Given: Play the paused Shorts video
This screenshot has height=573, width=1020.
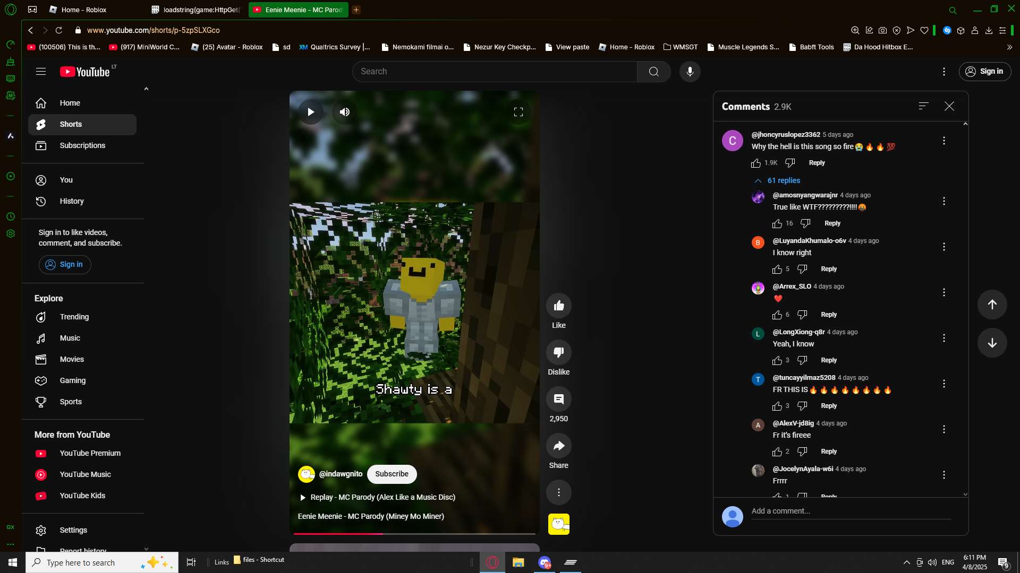Looking at the screenshot, I should click(311, 112).
